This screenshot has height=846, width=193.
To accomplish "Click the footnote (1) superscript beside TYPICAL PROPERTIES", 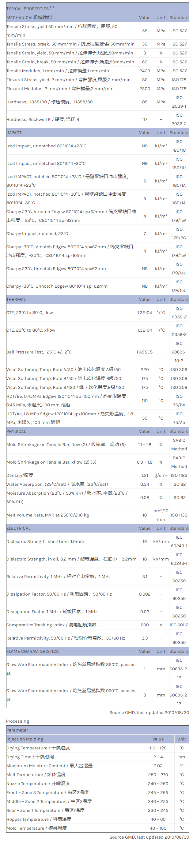I will tap(52, 7).
